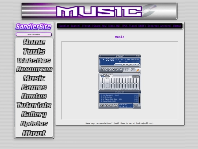Click the equalizer preamp slider
198x149 pixels.
pos(103,83)
